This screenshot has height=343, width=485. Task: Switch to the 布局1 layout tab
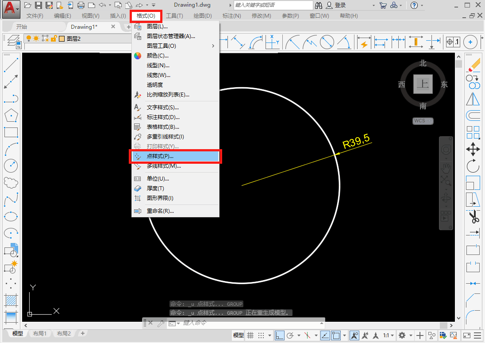(40, 334)
